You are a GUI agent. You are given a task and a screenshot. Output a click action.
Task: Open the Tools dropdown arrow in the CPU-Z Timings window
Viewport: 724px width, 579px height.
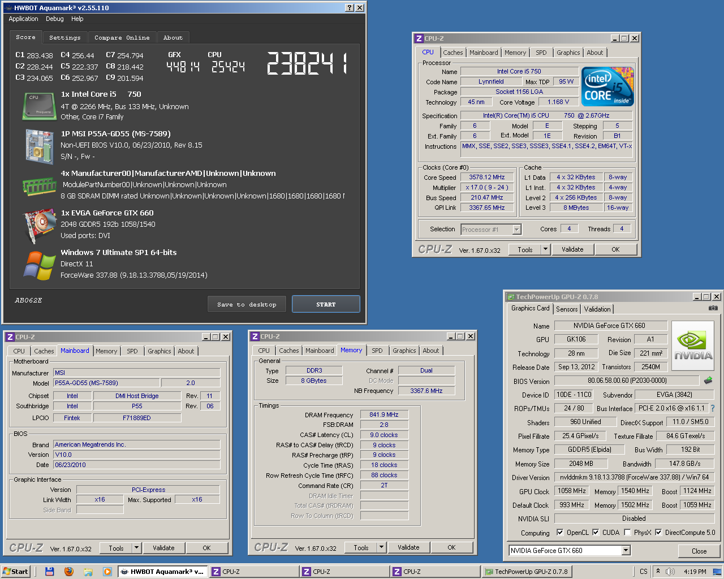(x=381, y=547)
